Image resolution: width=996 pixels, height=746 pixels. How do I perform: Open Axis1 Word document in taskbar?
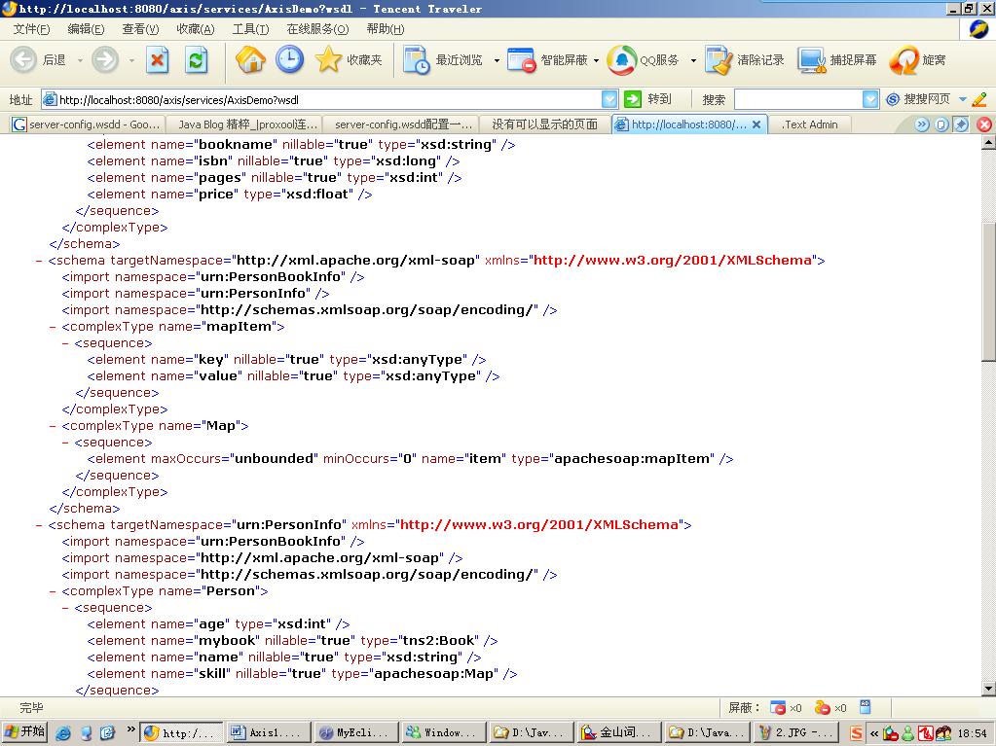point(270,732)
